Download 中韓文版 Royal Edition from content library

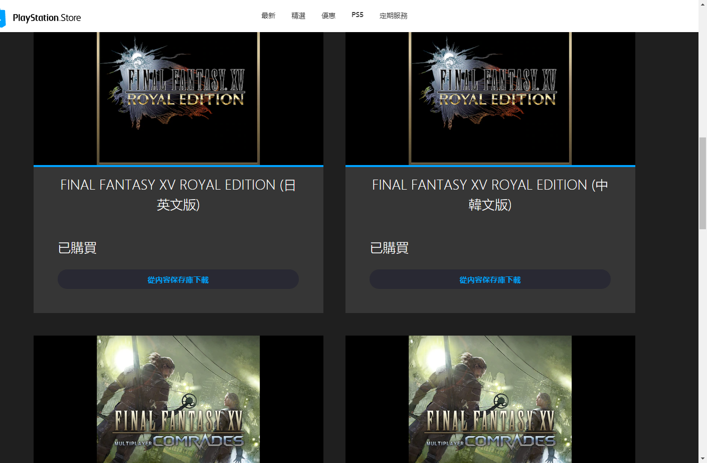490,279
